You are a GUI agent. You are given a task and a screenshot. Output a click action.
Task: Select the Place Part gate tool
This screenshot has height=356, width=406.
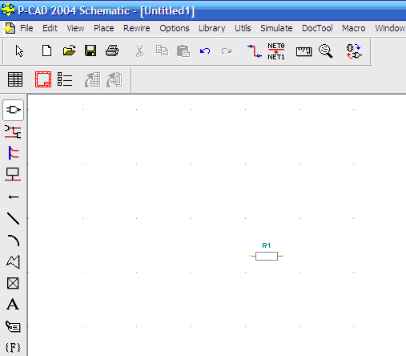(13, 110)
